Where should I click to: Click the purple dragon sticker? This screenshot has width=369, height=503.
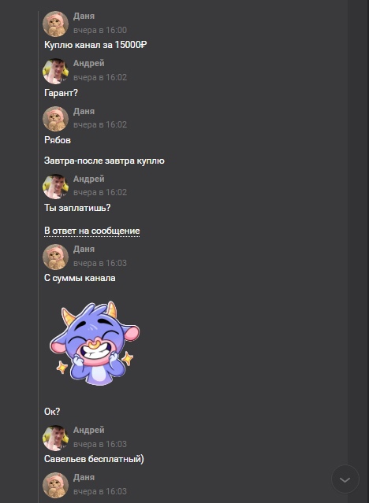click(x=95, y=343)
